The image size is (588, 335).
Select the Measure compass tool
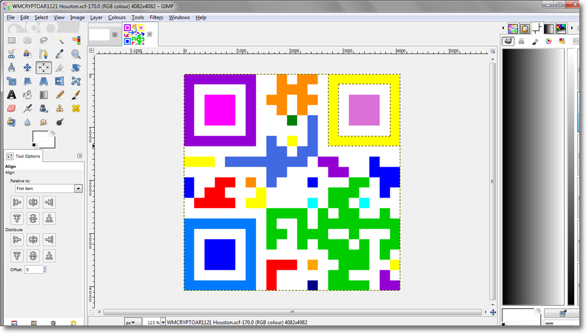click(x=11, y=68)
